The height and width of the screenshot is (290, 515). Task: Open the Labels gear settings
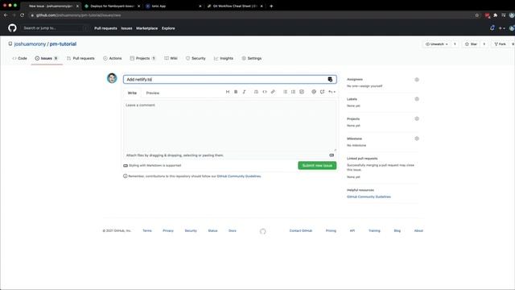pos(417,99)
